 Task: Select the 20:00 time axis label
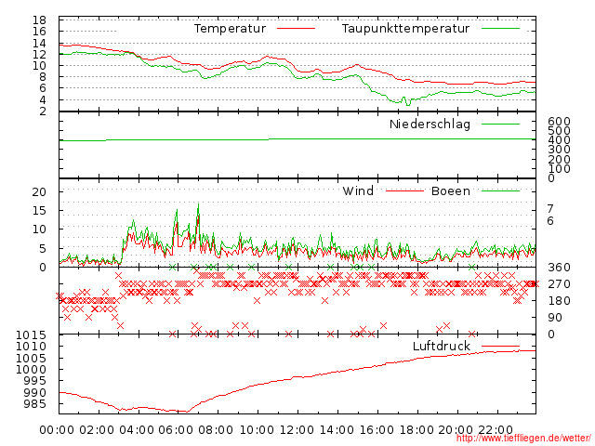[x=456, y=430]
